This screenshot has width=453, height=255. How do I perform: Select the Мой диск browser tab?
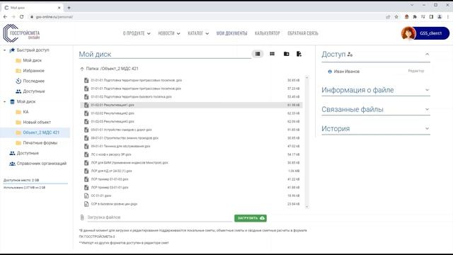point(32,8)
